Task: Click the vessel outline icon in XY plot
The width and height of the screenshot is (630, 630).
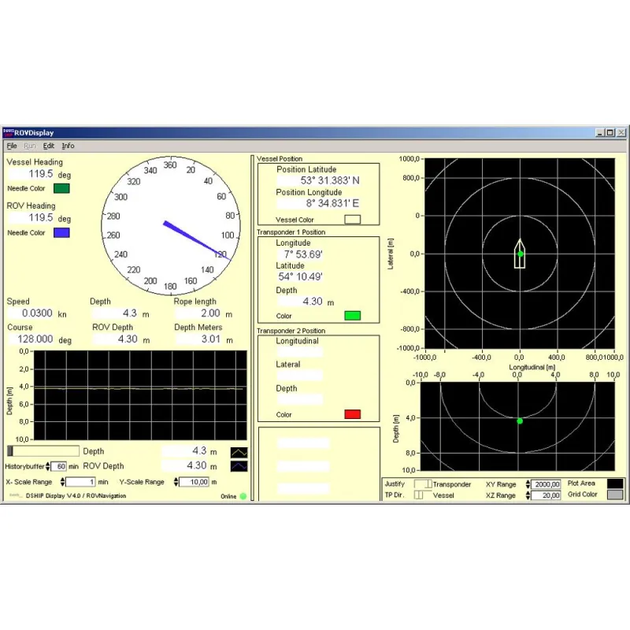Action: pos(520,254)
